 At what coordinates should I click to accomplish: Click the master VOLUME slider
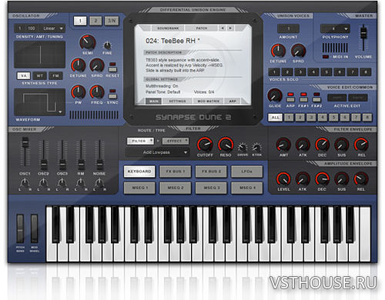tap(363, 33)
